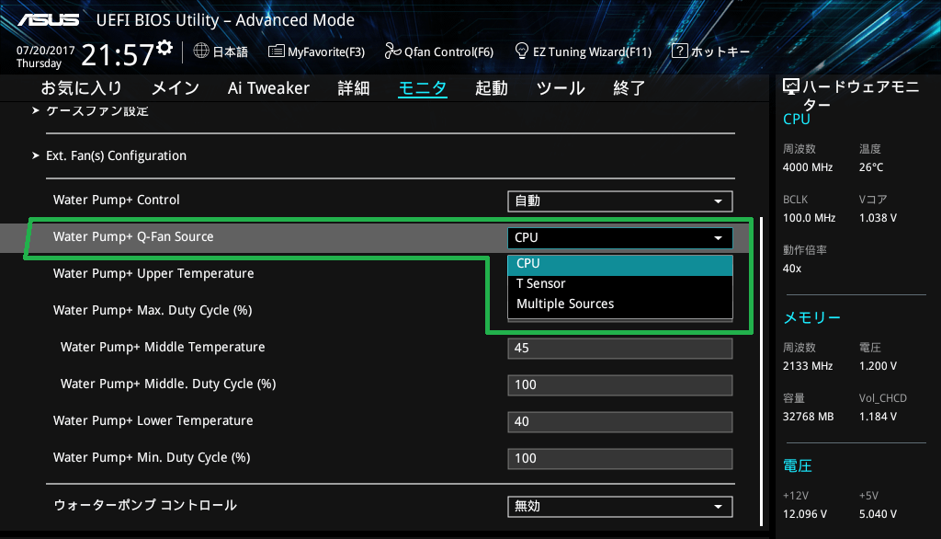Select Water Pump+ Q-Fan Source label
The image size is (941, 539).
[x=133, y=236]
